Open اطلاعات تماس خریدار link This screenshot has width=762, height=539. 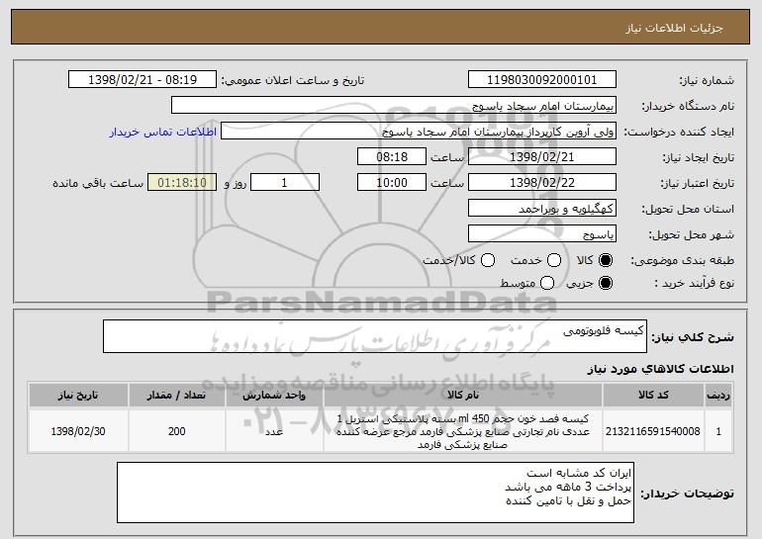(x=163, y=132)
